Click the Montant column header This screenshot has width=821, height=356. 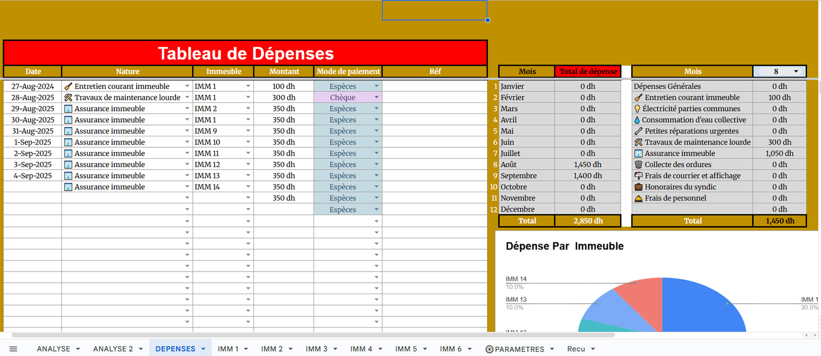click(284, 71)
